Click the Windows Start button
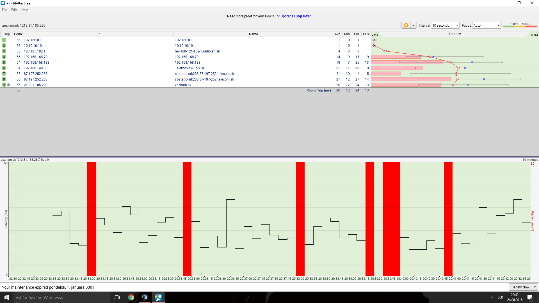Image resolution: width=539 pixels, height=303 pixels. pyautogui.click(x=7, y=297)
